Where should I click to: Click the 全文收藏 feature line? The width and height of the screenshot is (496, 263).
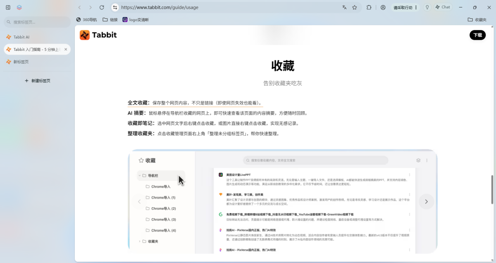point(195,103)
